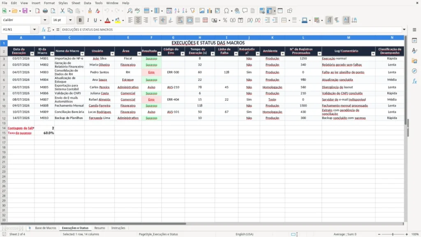Toggle Bold formatting

click(x=80, y=20)
